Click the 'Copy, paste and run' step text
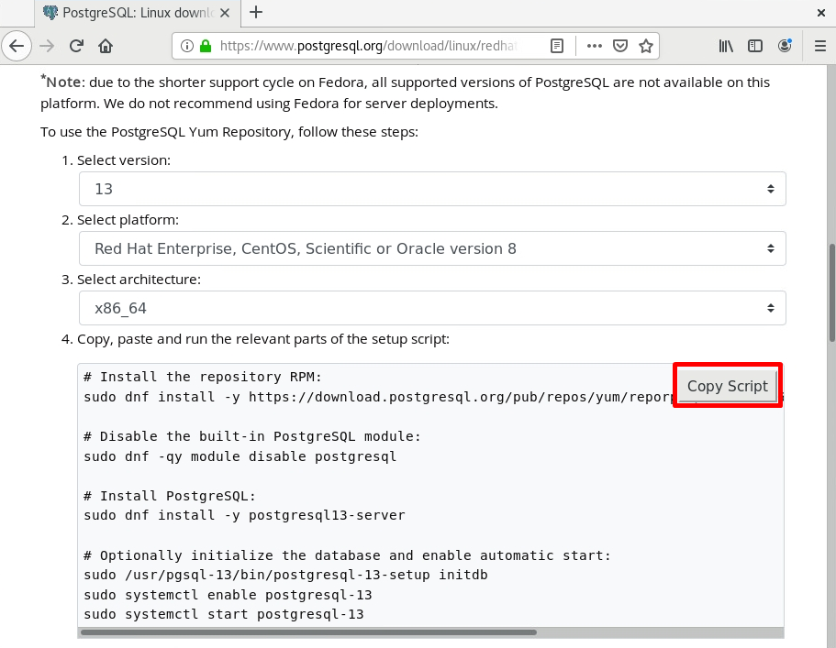 [x=263, y=339]
